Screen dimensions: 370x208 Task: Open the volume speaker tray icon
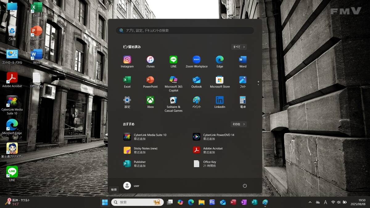tap(339, 202)
